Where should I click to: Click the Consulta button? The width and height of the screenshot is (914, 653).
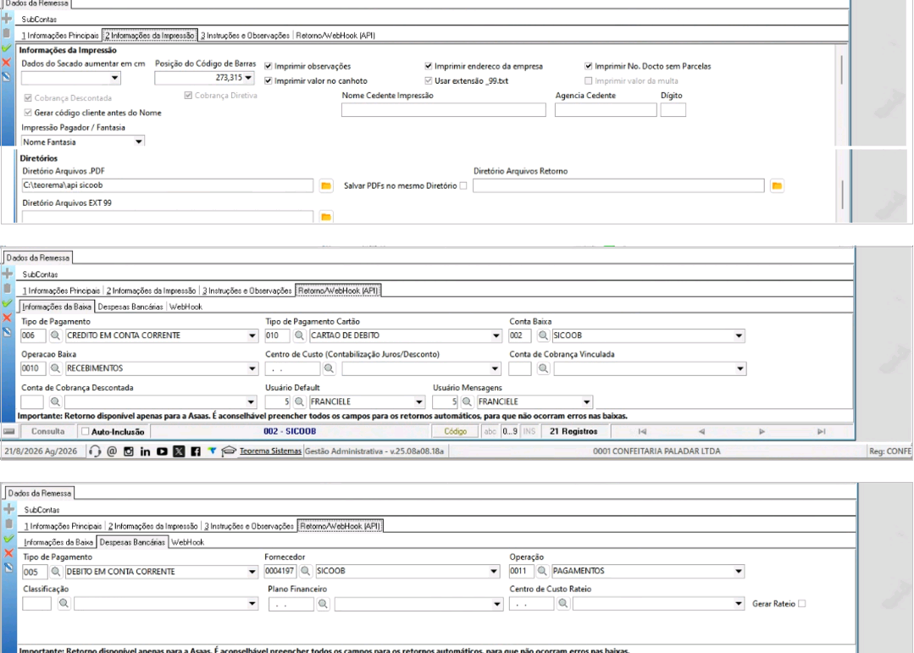pos(47,431)
